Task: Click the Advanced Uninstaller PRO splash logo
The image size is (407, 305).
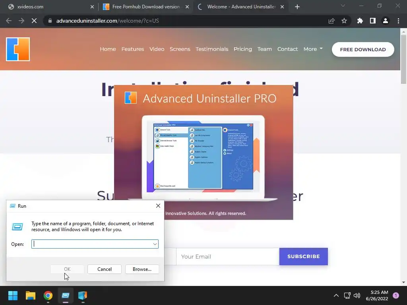Action: click(130, 98)
